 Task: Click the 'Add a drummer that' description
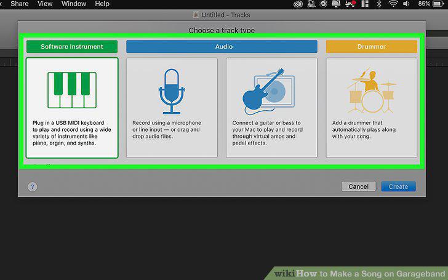pos(364,129)
